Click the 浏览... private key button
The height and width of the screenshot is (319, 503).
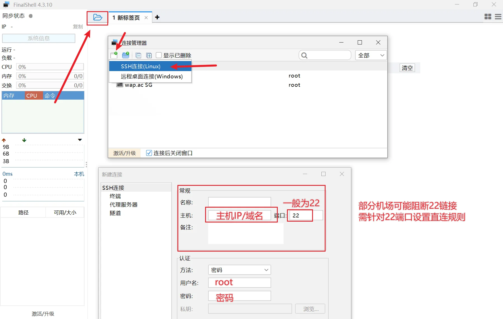310,309
